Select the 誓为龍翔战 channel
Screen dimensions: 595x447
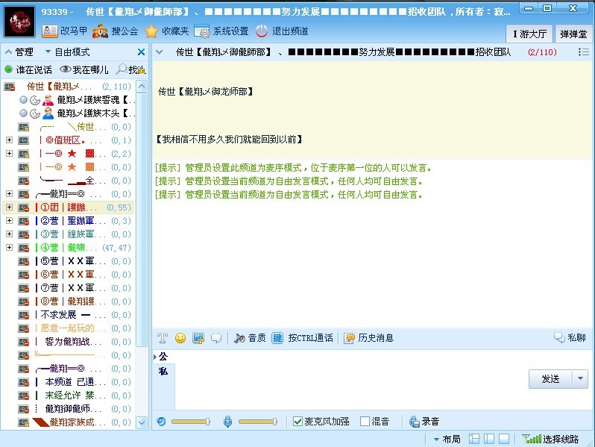coord(75,342)
